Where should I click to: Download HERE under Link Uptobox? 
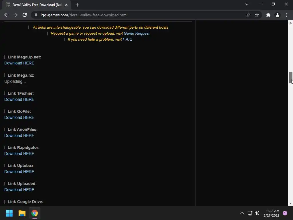(x=19, y=172)
